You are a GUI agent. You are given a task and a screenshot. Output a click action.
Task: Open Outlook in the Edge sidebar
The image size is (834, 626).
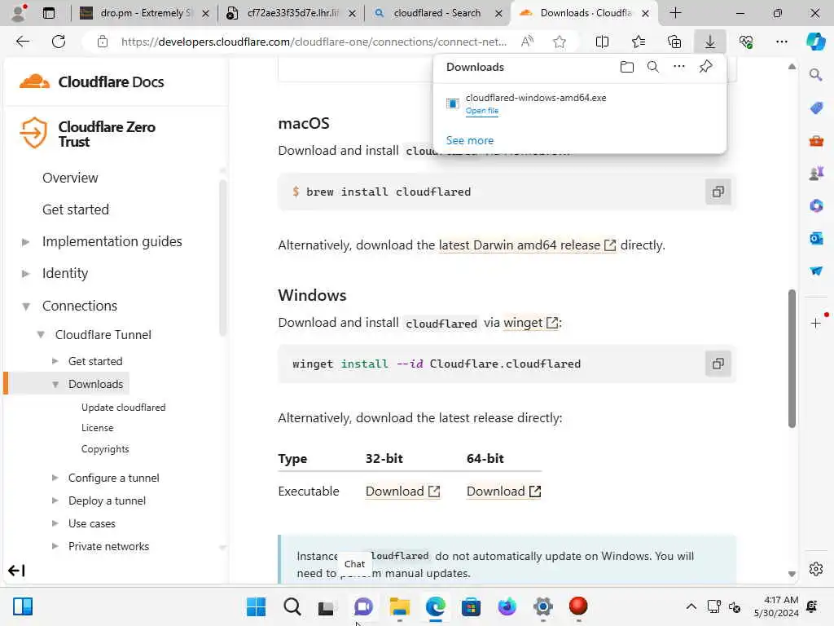[816, 238]
